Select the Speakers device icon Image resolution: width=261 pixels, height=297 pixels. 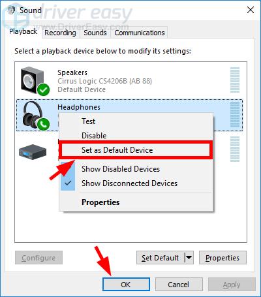click(x=35, y=81)
